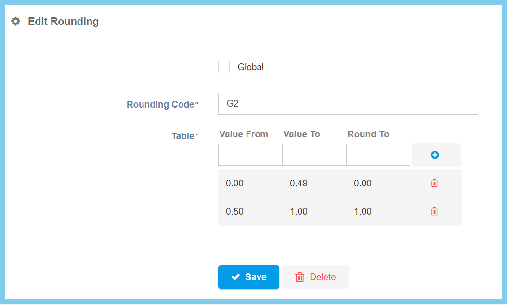The width and height of the screenshot is (507, 305).
Task: Select the 0.49 Value To cell
Action: tap(299, 183)
